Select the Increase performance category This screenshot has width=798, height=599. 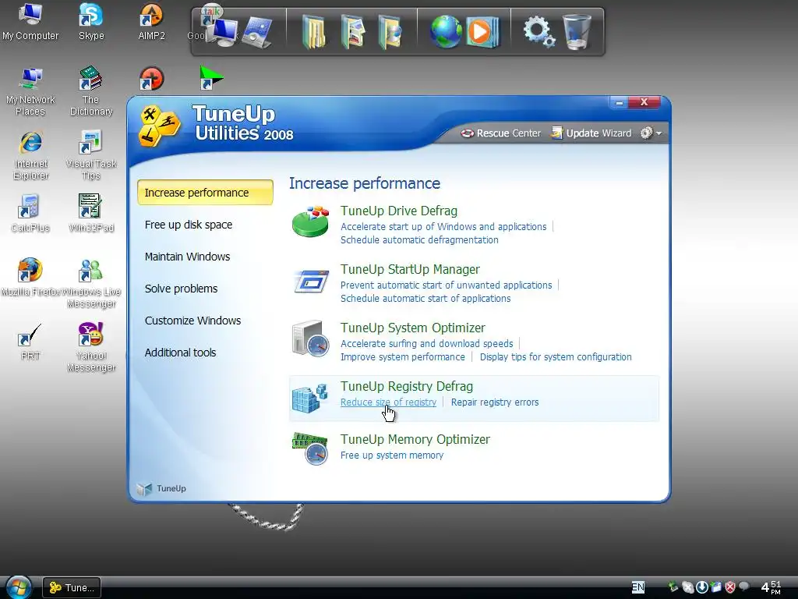[205, 193]
